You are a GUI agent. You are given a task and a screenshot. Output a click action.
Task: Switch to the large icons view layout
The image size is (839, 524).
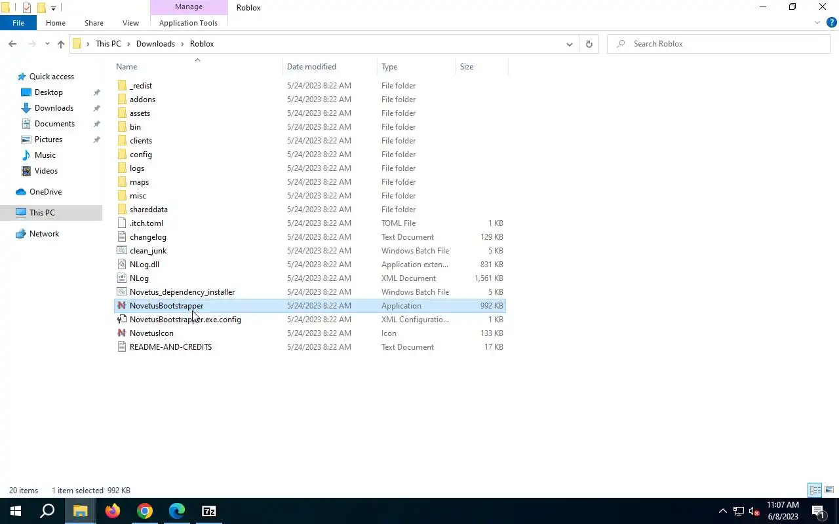click(829, 490)
